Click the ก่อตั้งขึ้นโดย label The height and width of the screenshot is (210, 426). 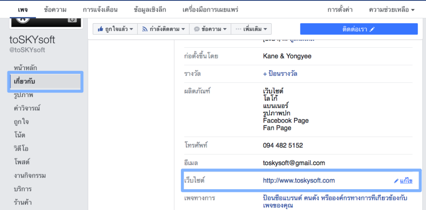point(201,56)
